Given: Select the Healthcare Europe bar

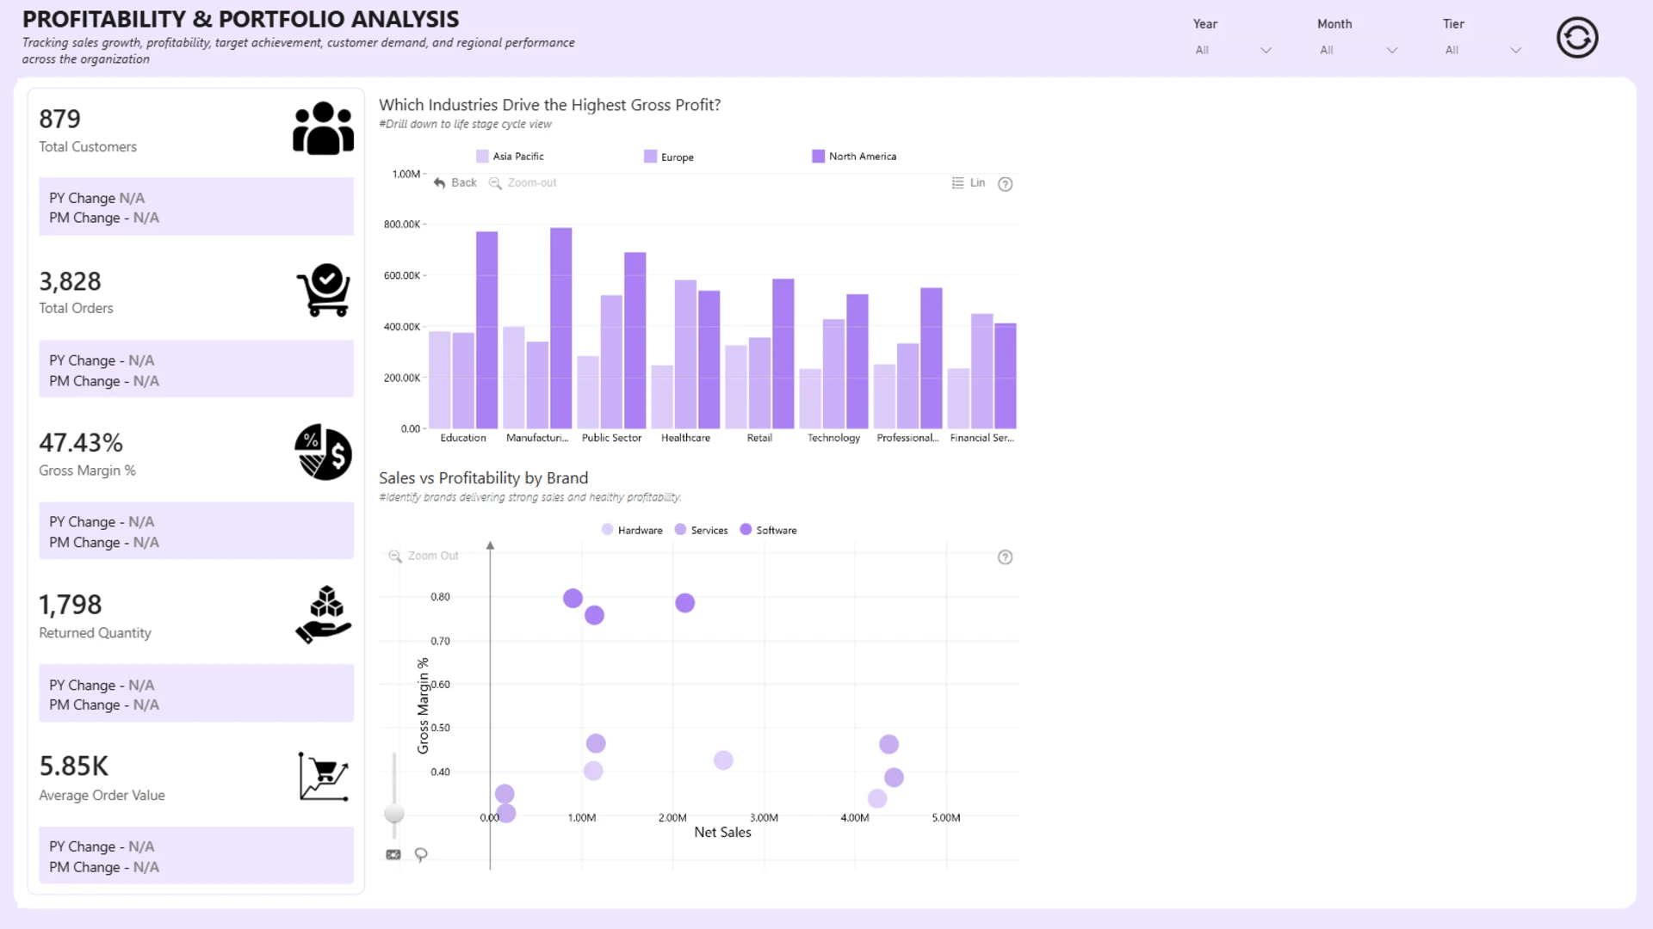Looking at the screenshot, I should pyautogui.click(x=685, y=354).
